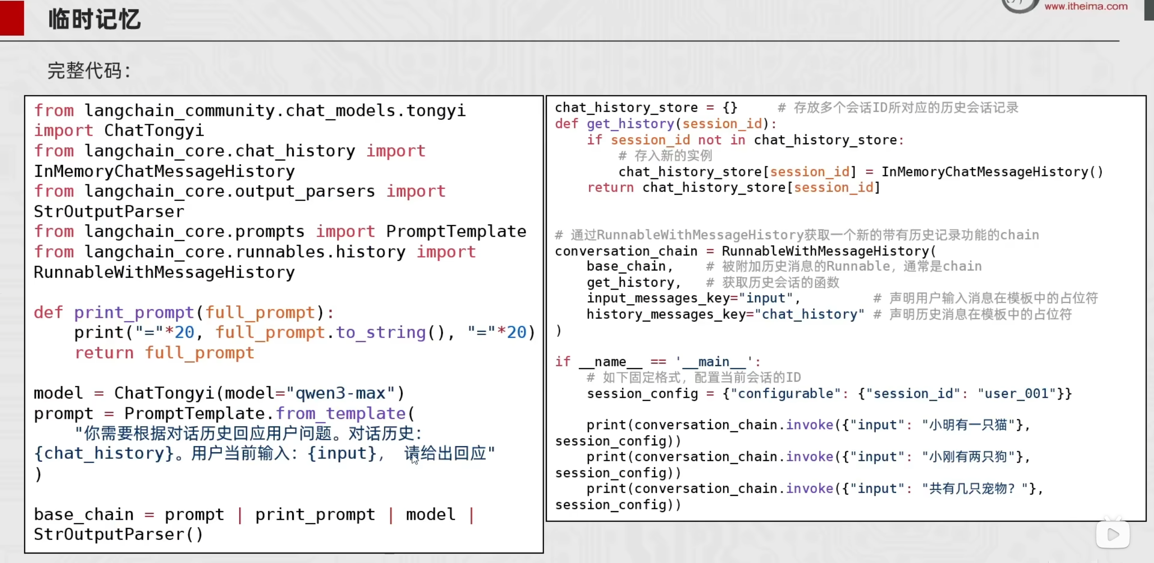Click the "import ChatTongyi" line
The image size is (1154, 563).
(119, 131)
